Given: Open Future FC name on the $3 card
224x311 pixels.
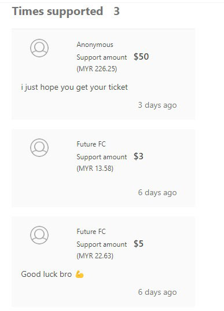Looking at the screenshot, I should click(91, 144).
